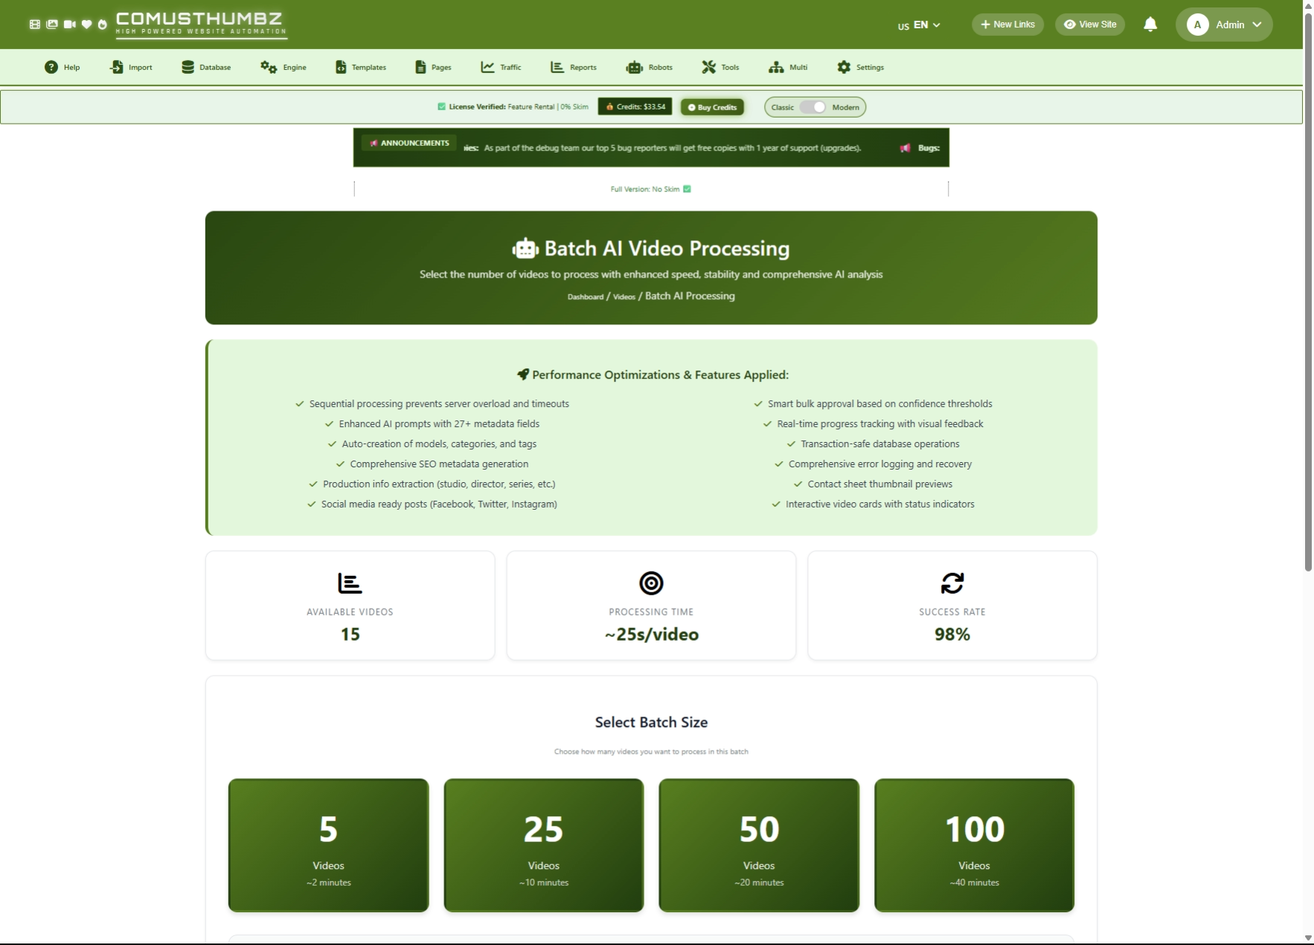
Task: Click the New Links button
Action: 1007,25
